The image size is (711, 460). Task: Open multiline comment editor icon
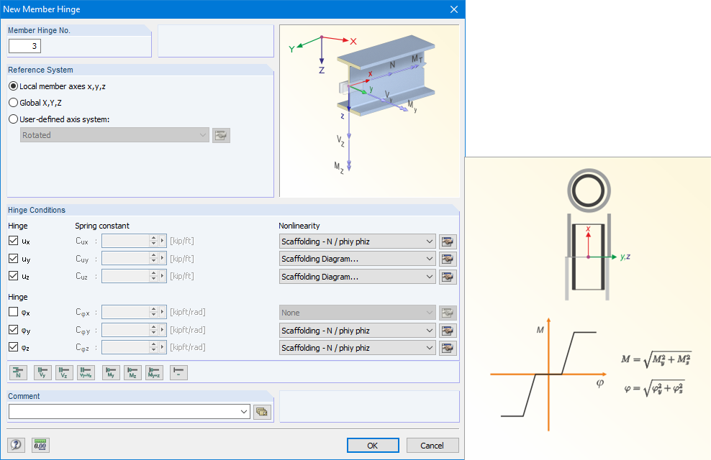(262, 411)
